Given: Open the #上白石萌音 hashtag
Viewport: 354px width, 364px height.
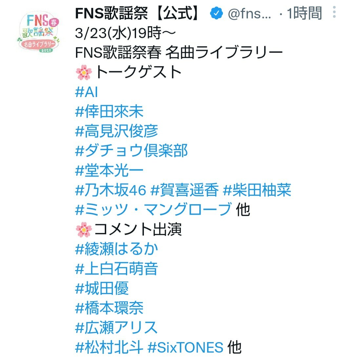Looking at the screenshot, I should (117, 269).
